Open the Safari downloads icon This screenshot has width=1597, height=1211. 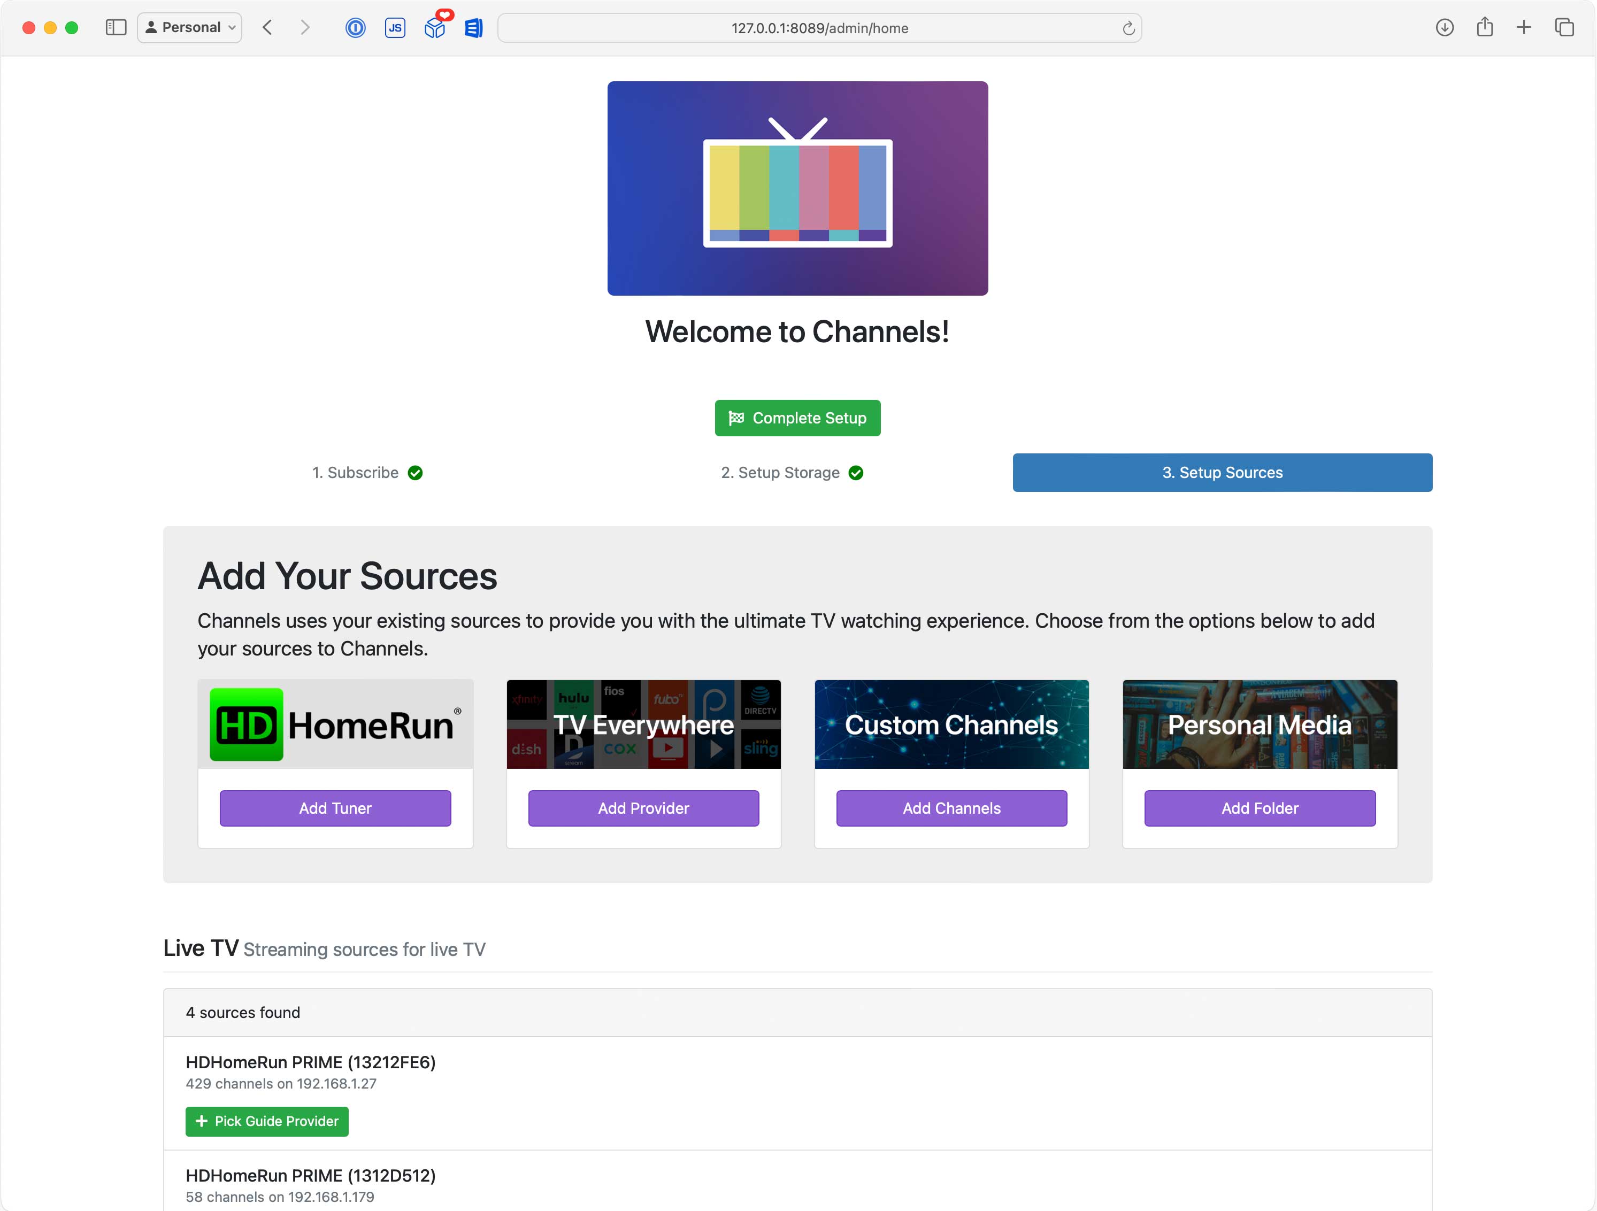[1445, 27]
